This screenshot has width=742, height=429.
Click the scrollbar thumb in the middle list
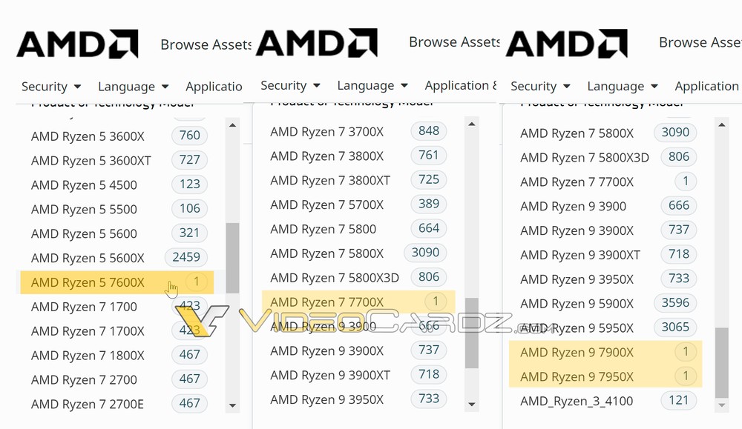click(x=472, y=333)
